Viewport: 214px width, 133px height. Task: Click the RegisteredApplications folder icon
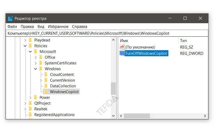coord(30,115)
